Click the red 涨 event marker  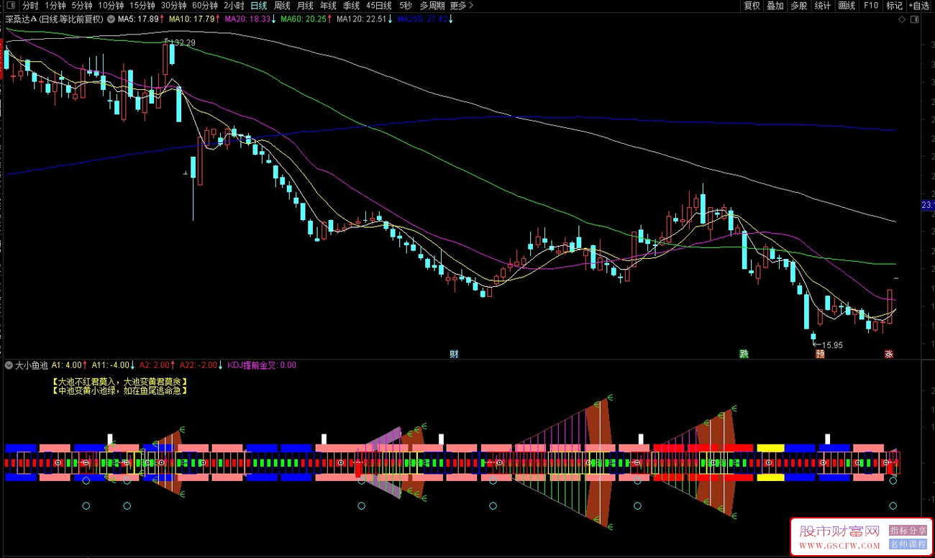(x=889, y=354)
